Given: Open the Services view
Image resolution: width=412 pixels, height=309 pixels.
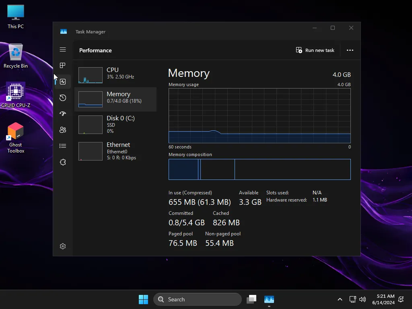Looking at the screenshot, I should tap(63, 162).
